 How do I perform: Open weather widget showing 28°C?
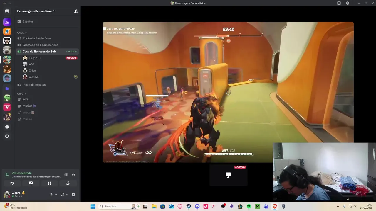tap(16, 206)
